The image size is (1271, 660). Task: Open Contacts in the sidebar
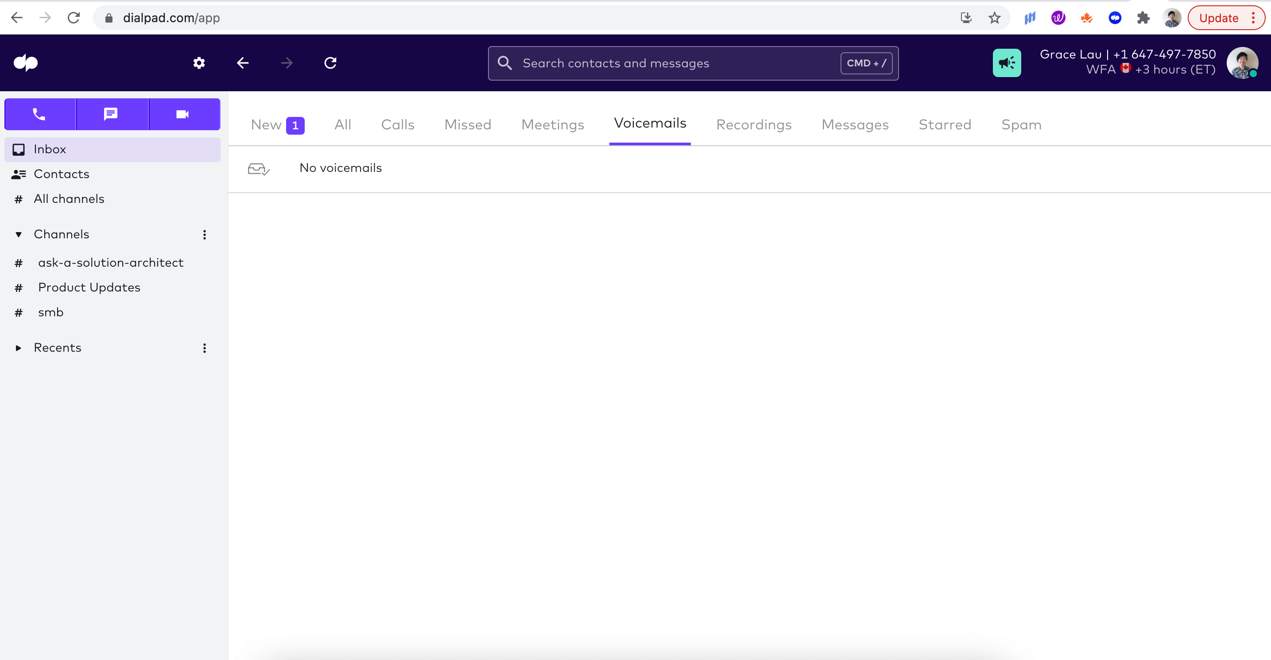click(x=112, y=174)
